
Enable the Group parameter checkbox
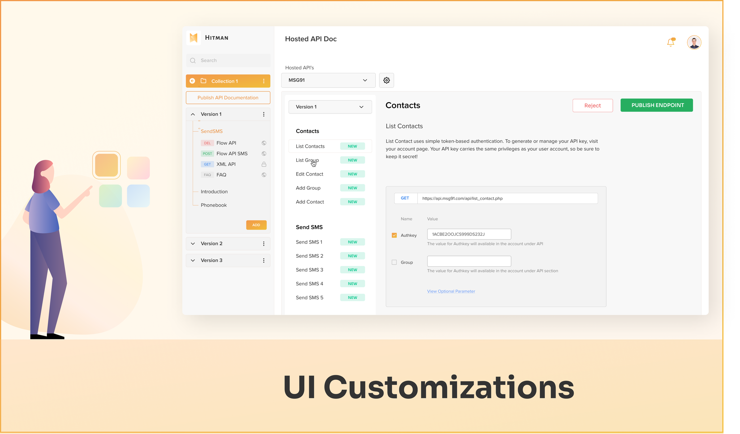pyautogui.click(x=394, y=262)
